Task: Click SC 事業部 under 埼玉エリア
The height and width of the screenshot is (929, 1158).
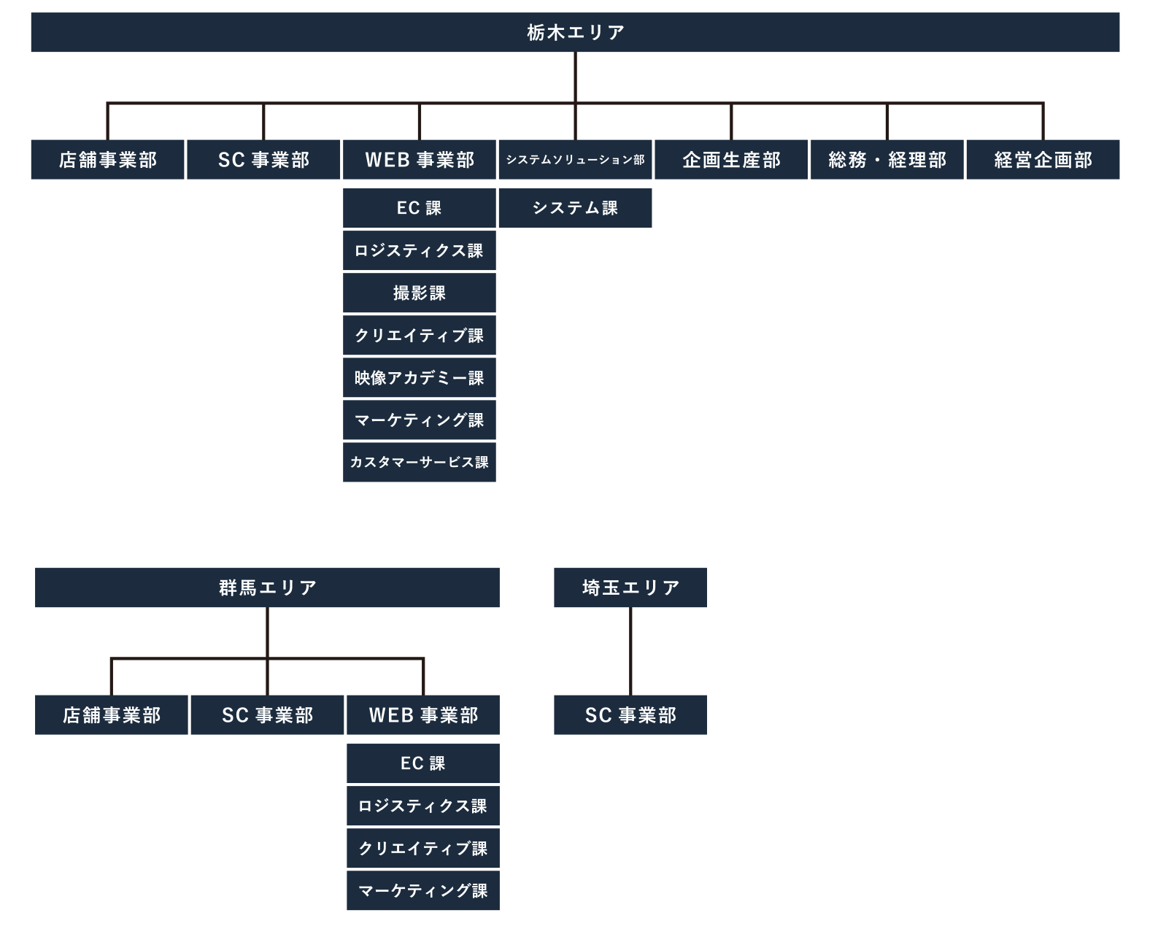Action: click(630, 715)
